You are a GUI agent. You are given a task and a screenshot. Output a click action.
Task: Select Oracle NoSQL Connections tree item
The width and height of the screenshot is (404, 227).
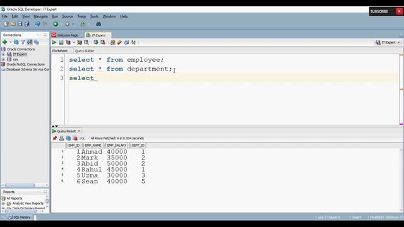pos(25,64)
